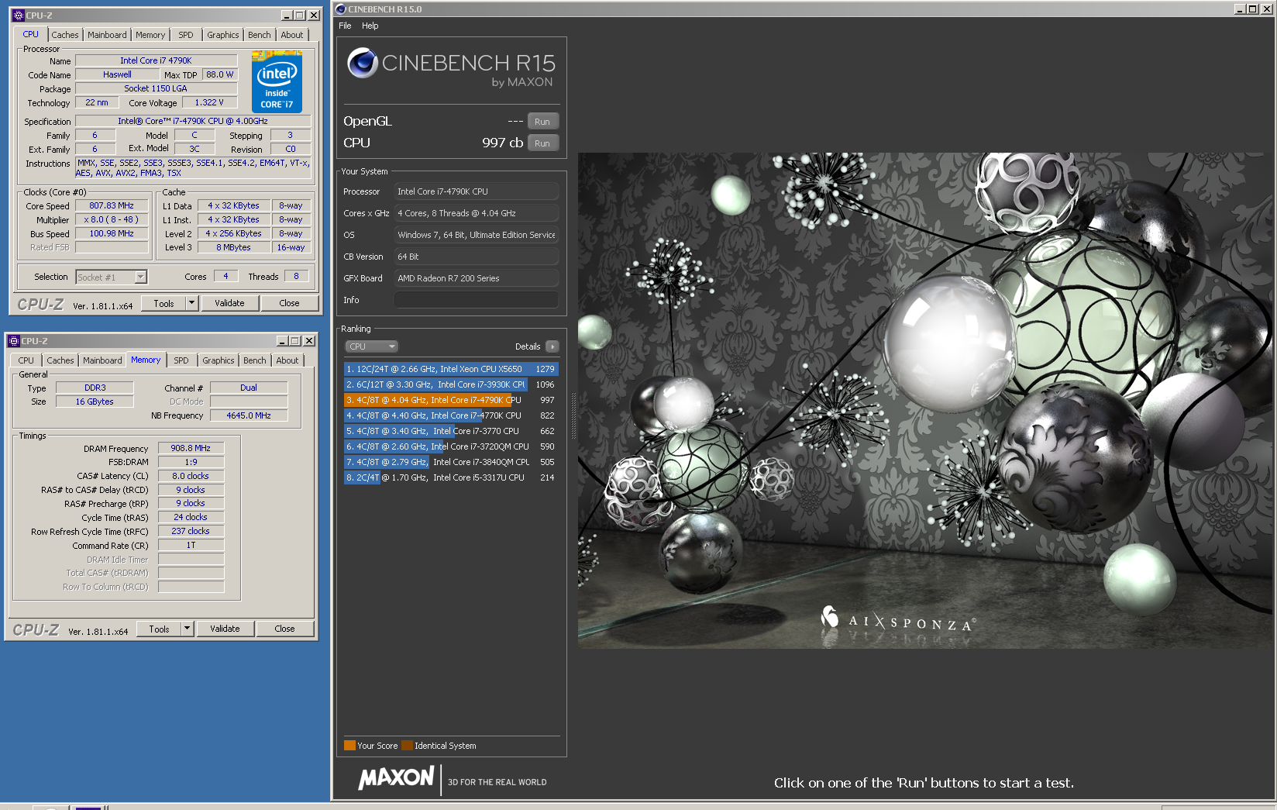Click the Processor field Intel Core i7-4790K CPU
The height and width of the screenshot is (810, 1277).
(477, 191)
